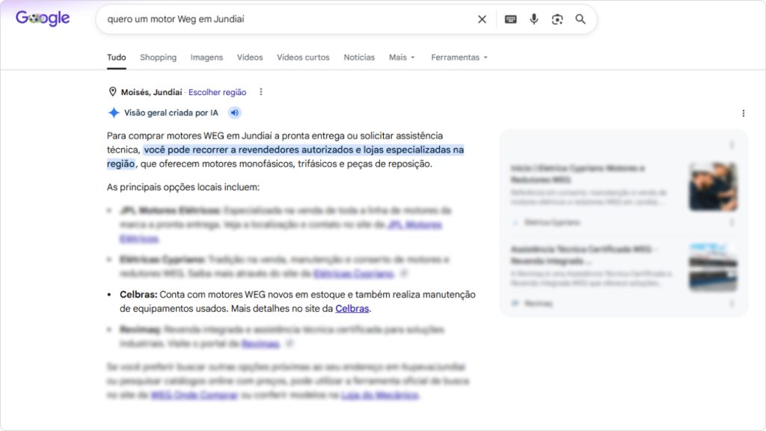The height and width of the screenshot is (431, 766).
Task: Click the location pin icon beside Moisés, Jundiaí
Action: pyautogui.click(x=112, y=92)
